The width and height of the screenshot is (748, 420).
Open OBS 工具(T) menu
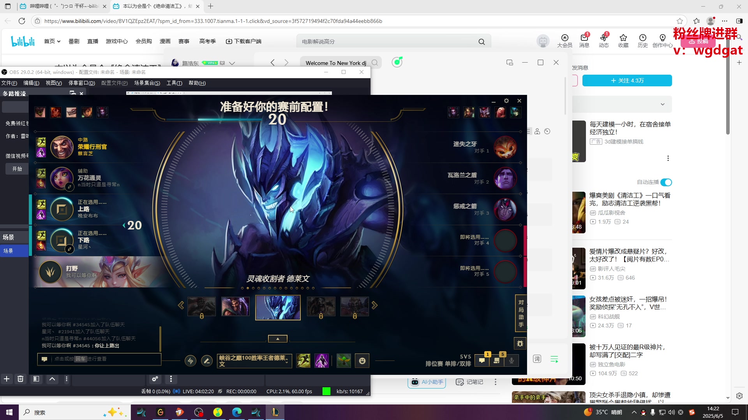pos(174,83)
